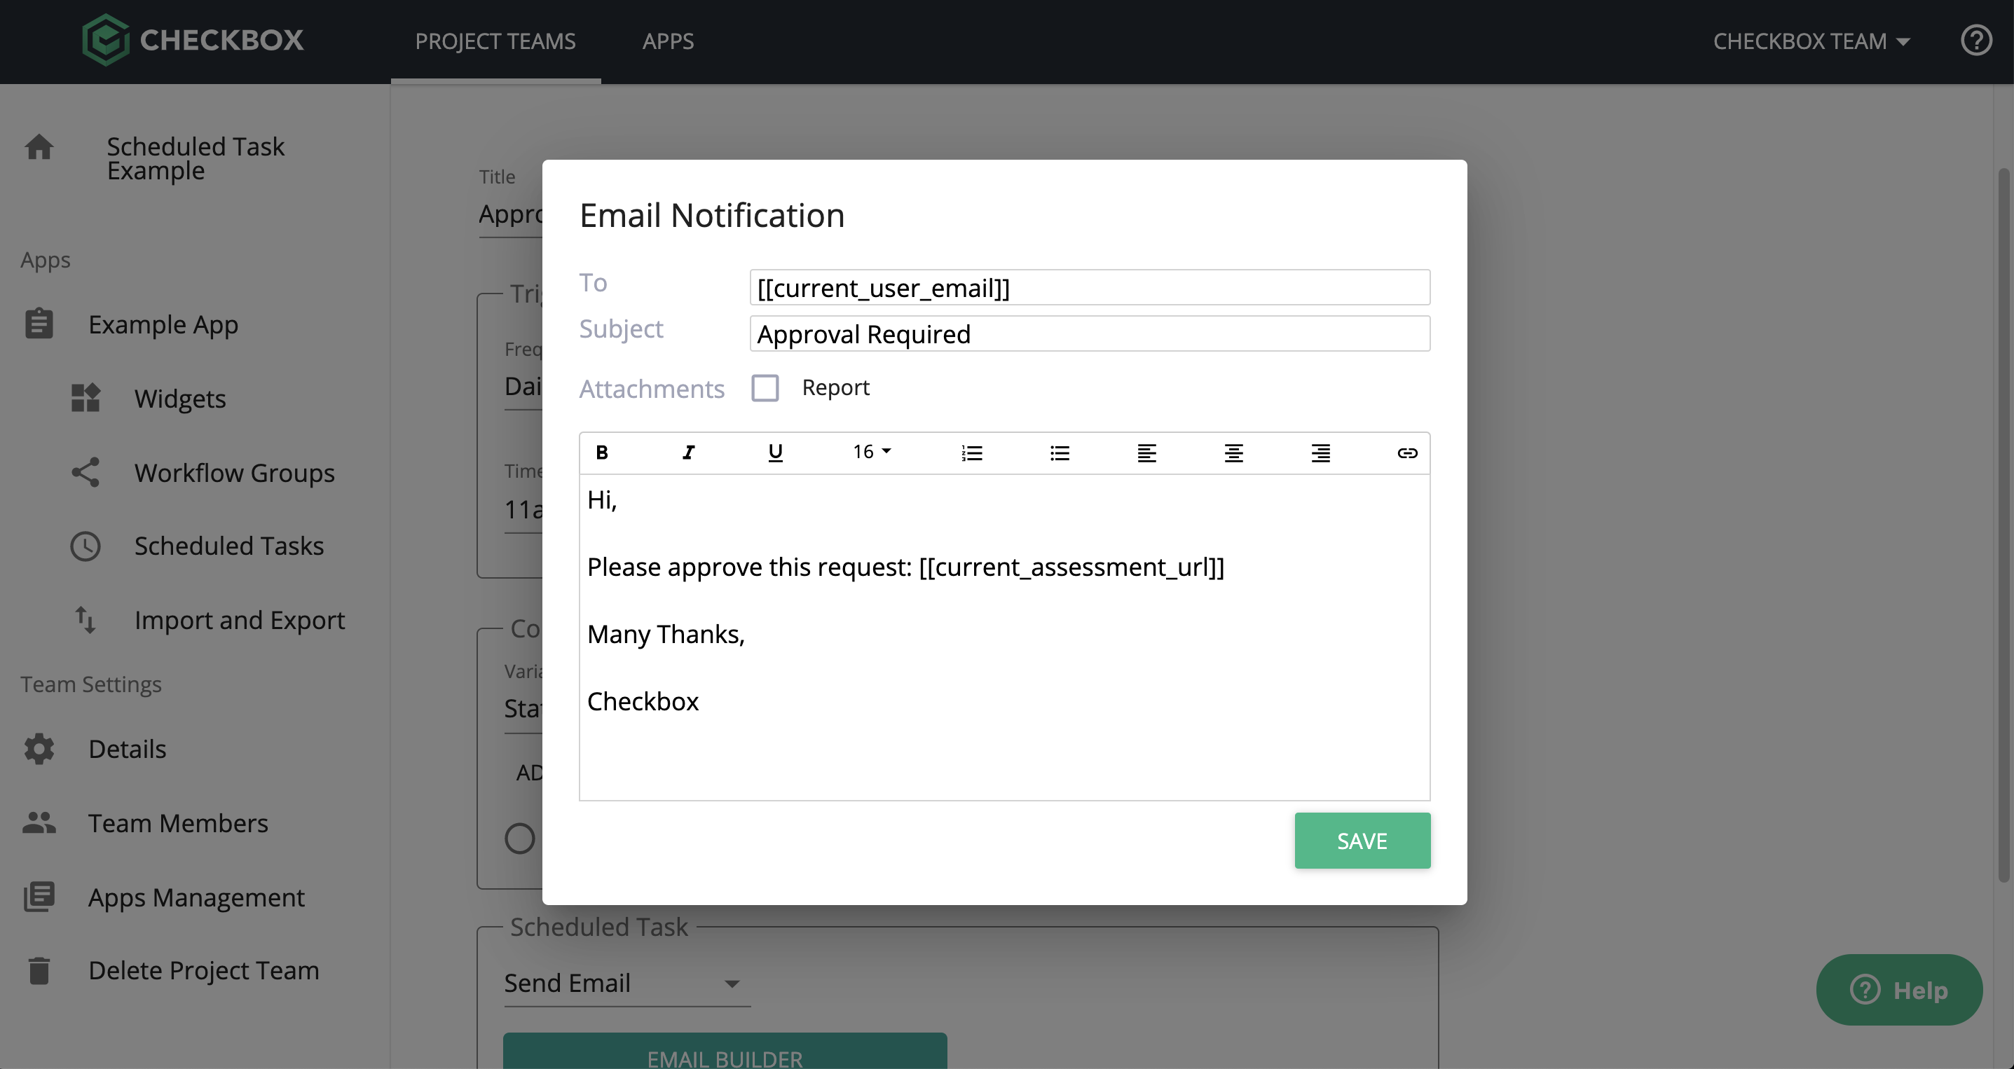Click the Scheduled Tasks clock icon

85,546
